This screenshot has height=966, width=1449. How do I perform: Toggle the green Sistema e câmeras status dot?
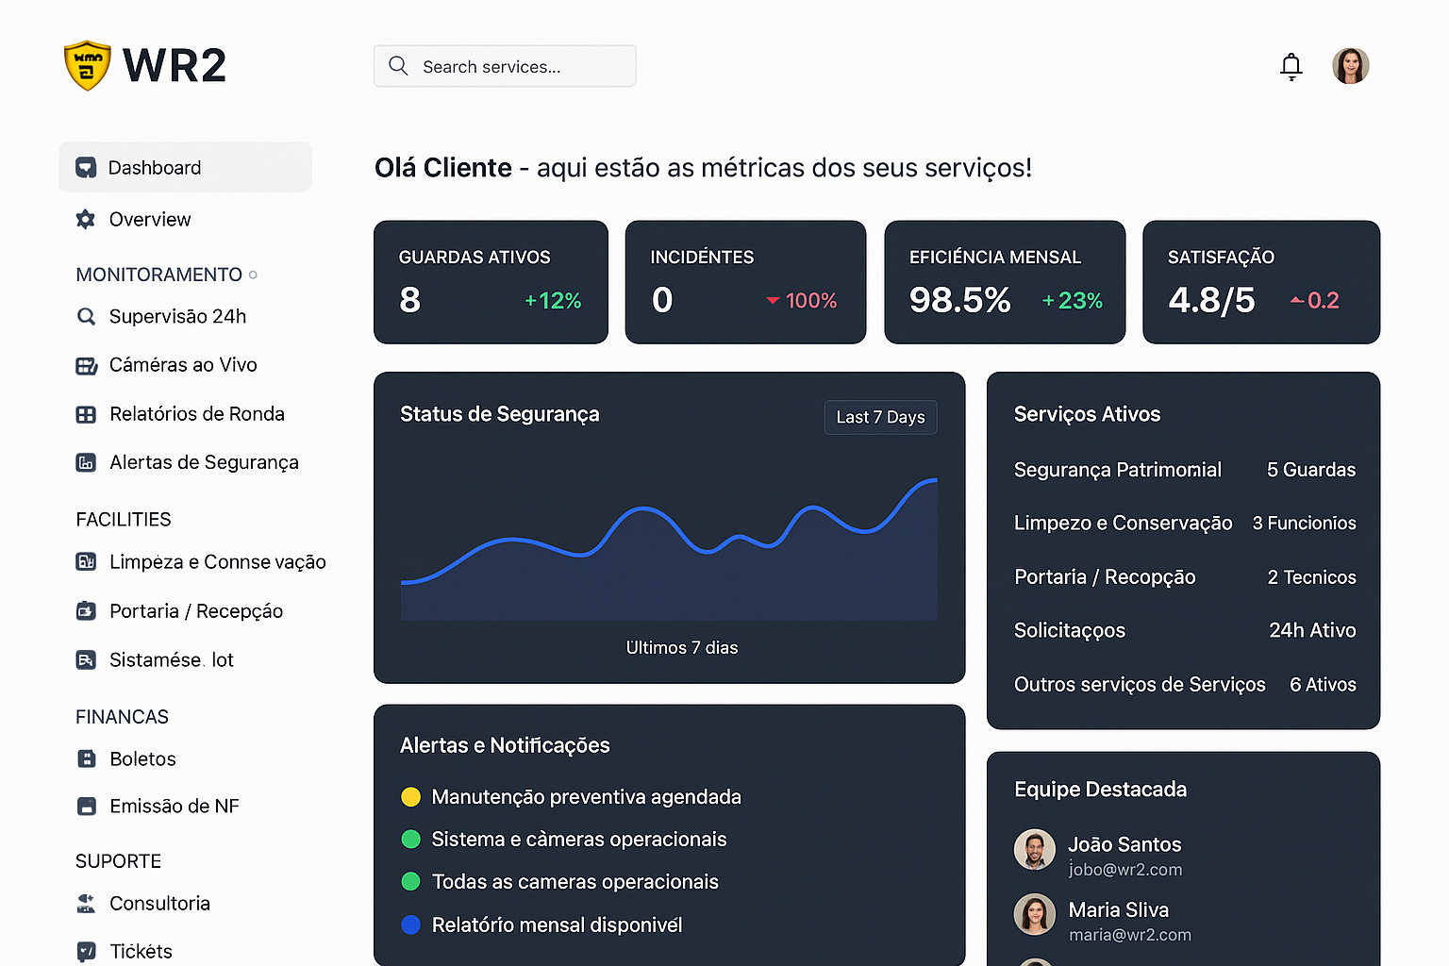tap(411, 839)
